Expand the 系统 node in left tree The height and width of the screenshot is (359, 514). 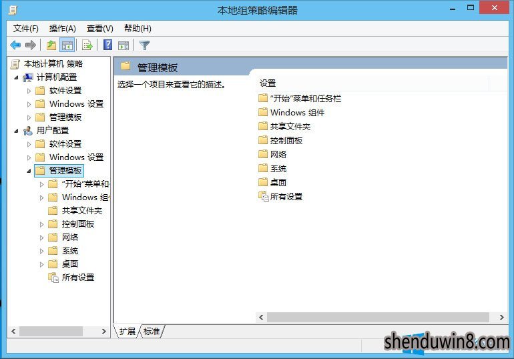pyautogui.click(x=41, y=252)
